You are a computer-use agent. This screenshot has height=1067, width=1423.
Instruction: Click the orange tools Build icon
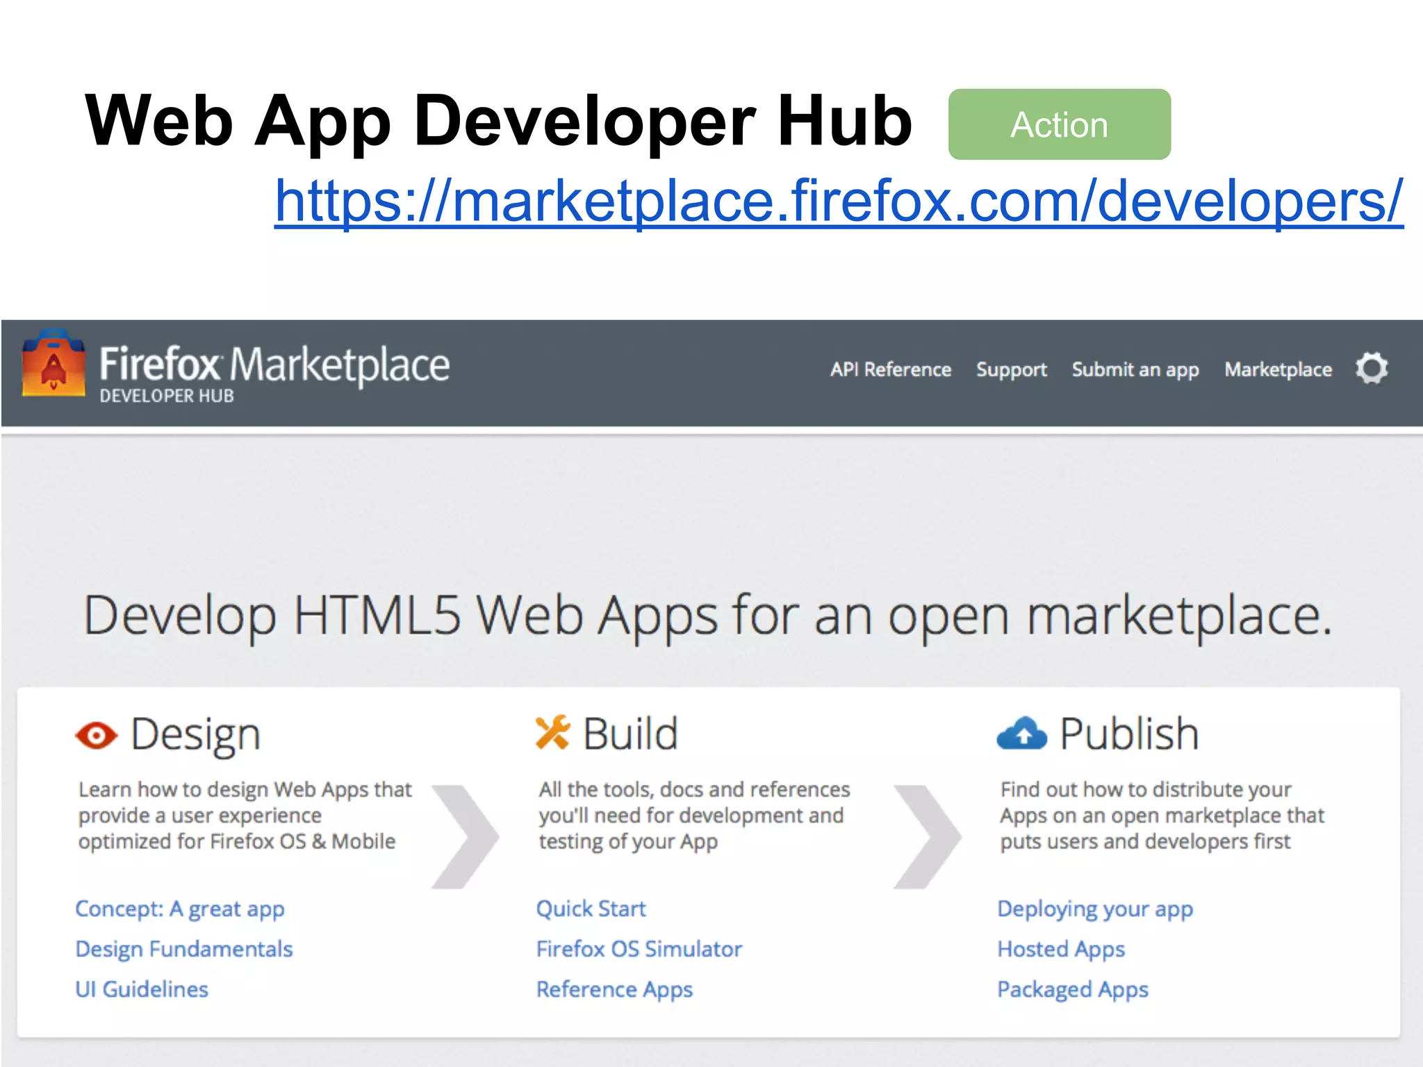pos(552,733)
